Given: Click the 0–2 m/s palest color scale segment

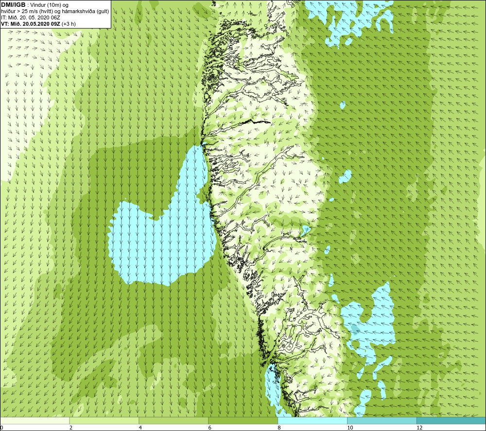Looking at the screenshot, I should (x=35, y=420).
